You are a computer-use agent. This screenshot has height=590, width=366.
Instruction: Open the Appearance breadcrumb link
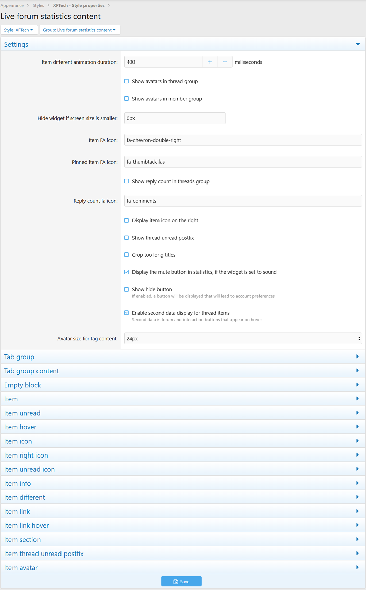pos(12,5)
